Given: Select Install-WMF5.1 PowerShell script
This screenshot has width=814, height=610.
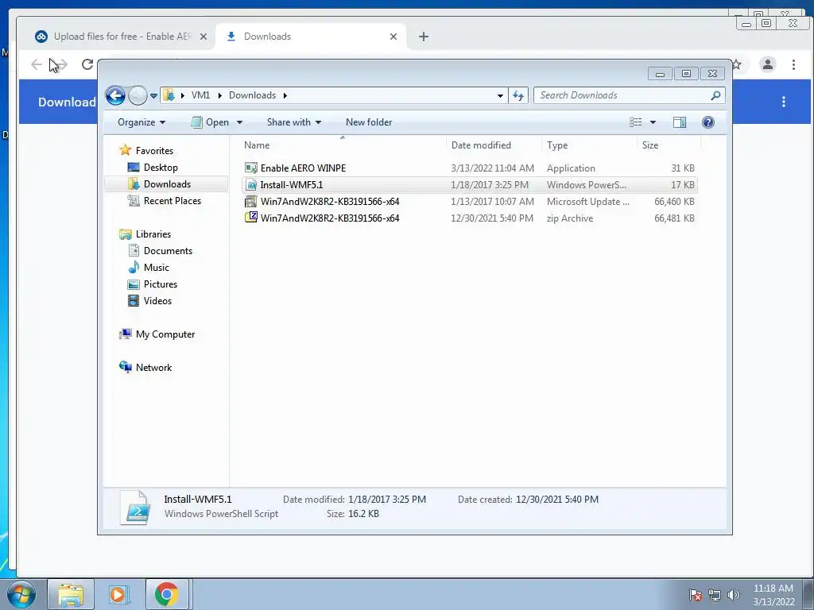Looking at the screenshot, I should point(470,184).
